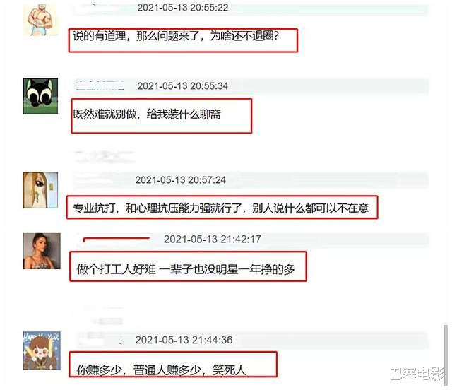Click timestamp 2021-05-13 21:42:17
The width and height of the screenshot is (452, 390).
[213, 239]
